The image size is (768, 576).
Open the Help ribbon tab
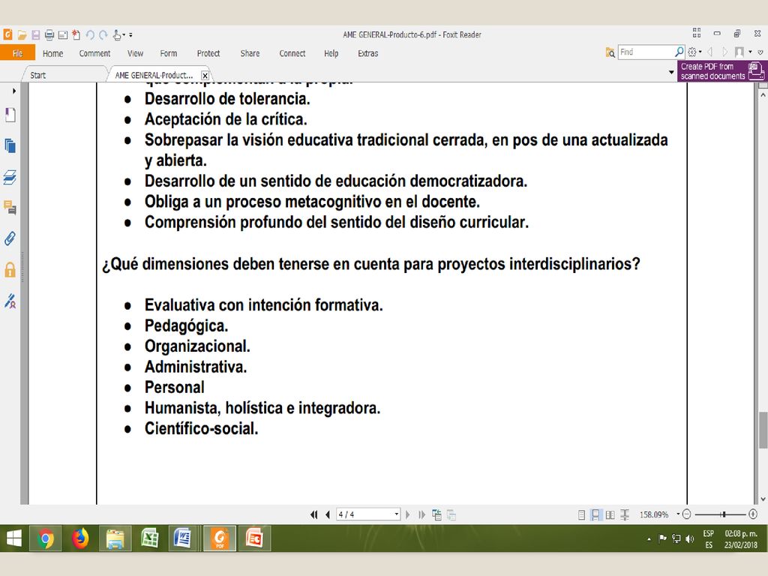point(331,53)
